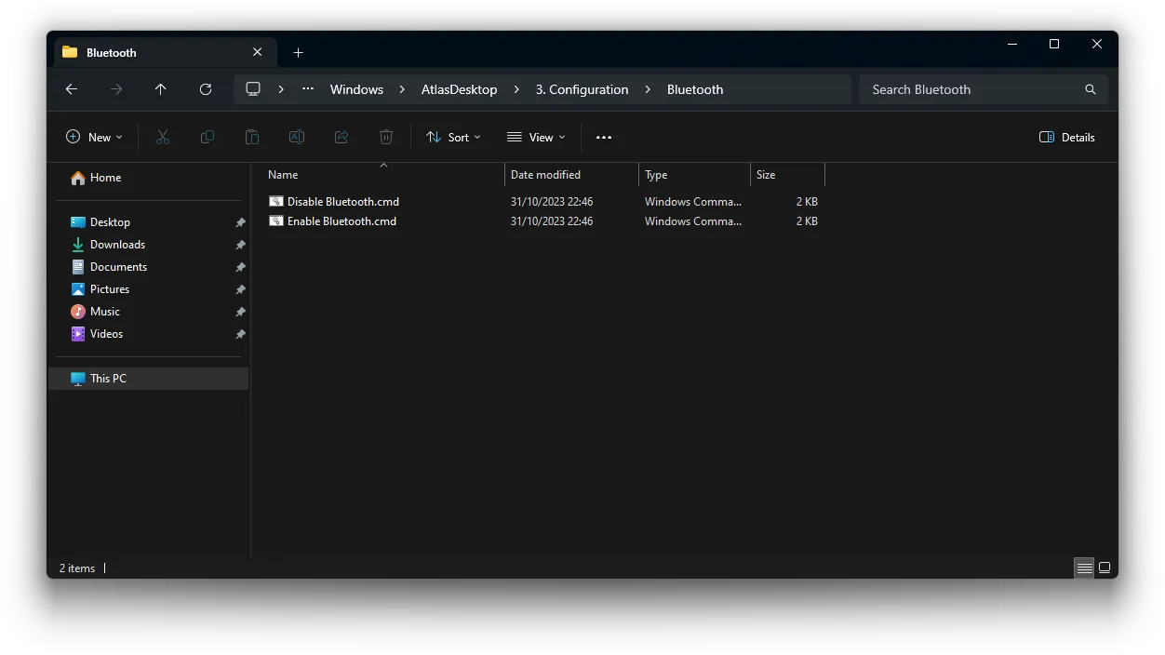The width and height of the screenshot is (1165, 655).
Task: Navigate up one folder level
Action: (160, 89)
